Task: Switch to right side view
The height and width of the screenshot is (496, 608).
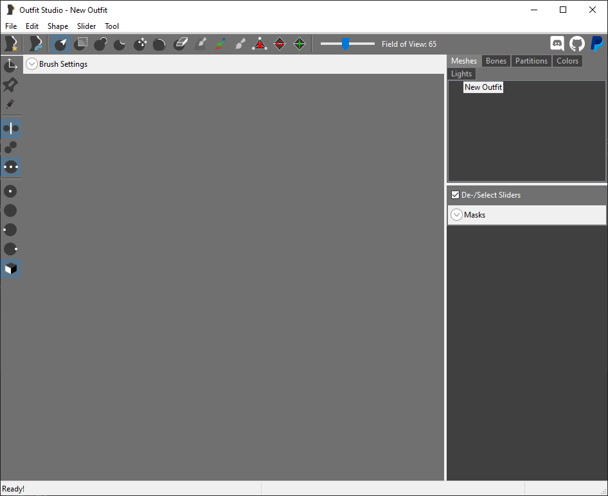Action: (x=10, y=249)
